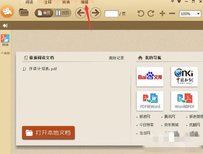Image resolution: width=203 pixels, height=154 pixels.
Task: Open the 阅读 tab
Action: coord(29,2)
